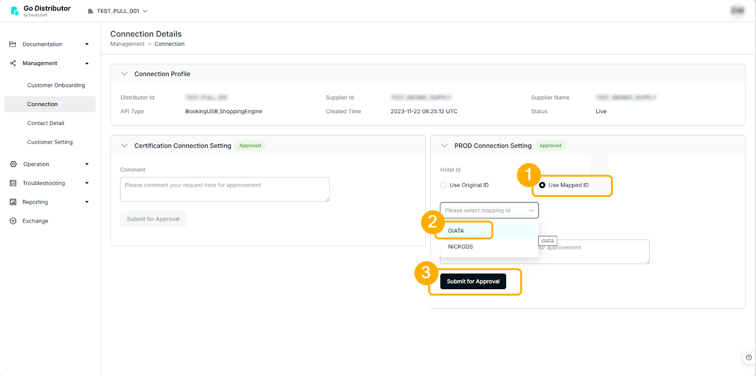
Task: Click the Connection Details page heading
Action: [146, 34]
